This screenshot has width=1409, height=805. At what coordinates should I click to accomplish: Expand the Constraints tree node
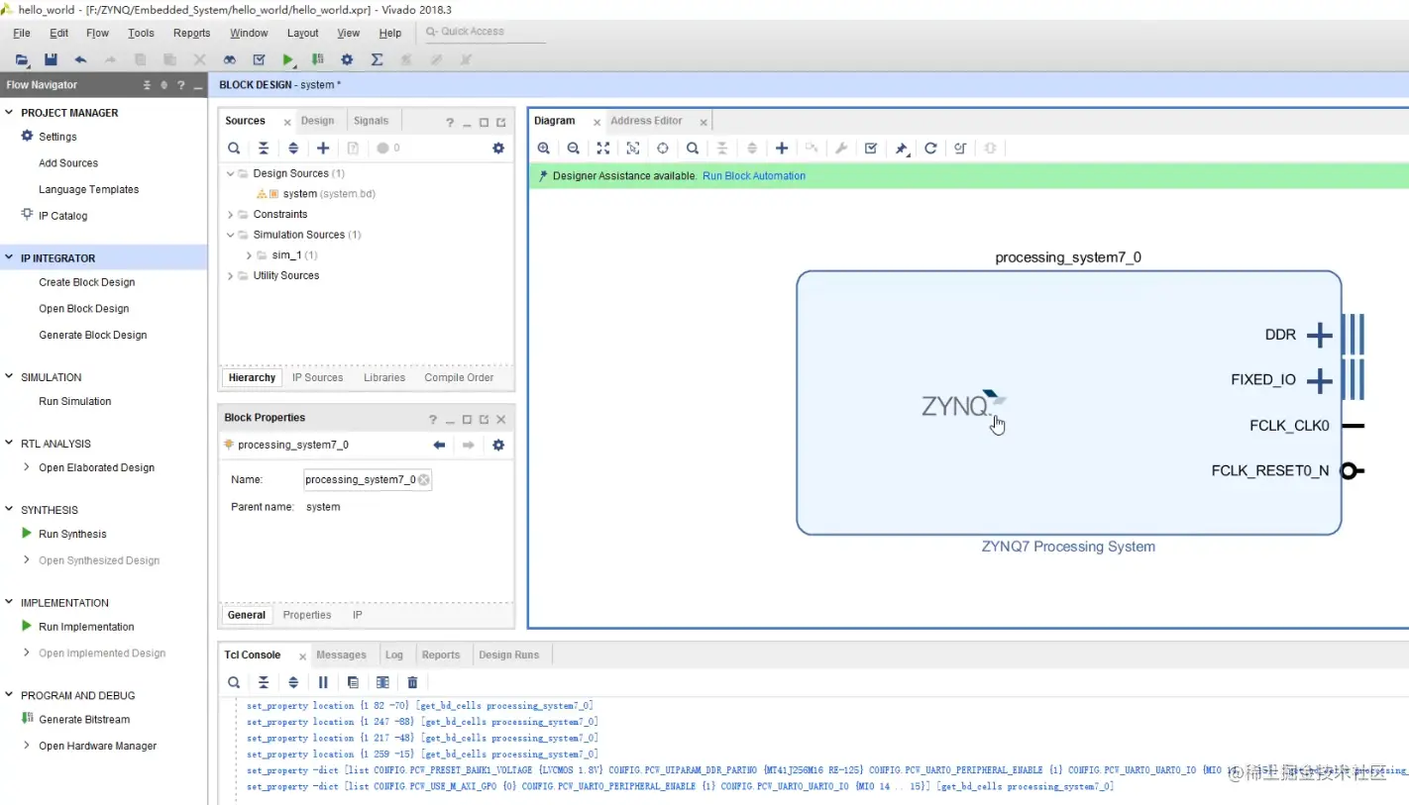click(x=230, y=214)
